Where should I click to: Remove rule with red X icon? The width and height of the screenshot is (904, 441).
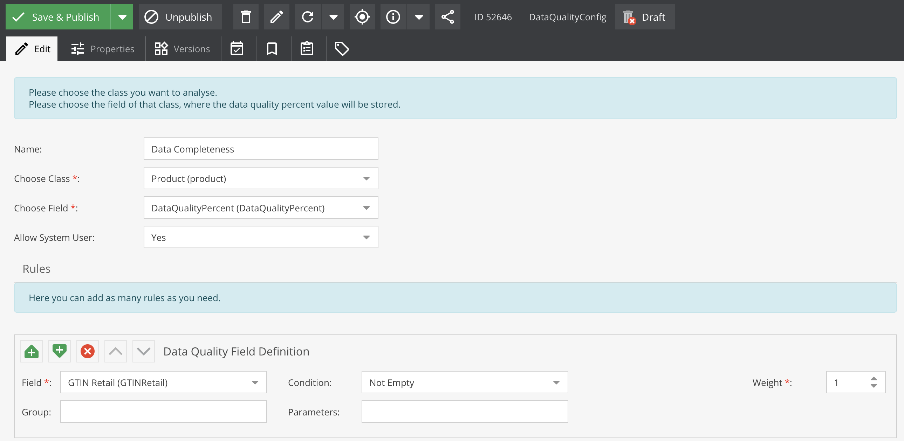point(87,351)
